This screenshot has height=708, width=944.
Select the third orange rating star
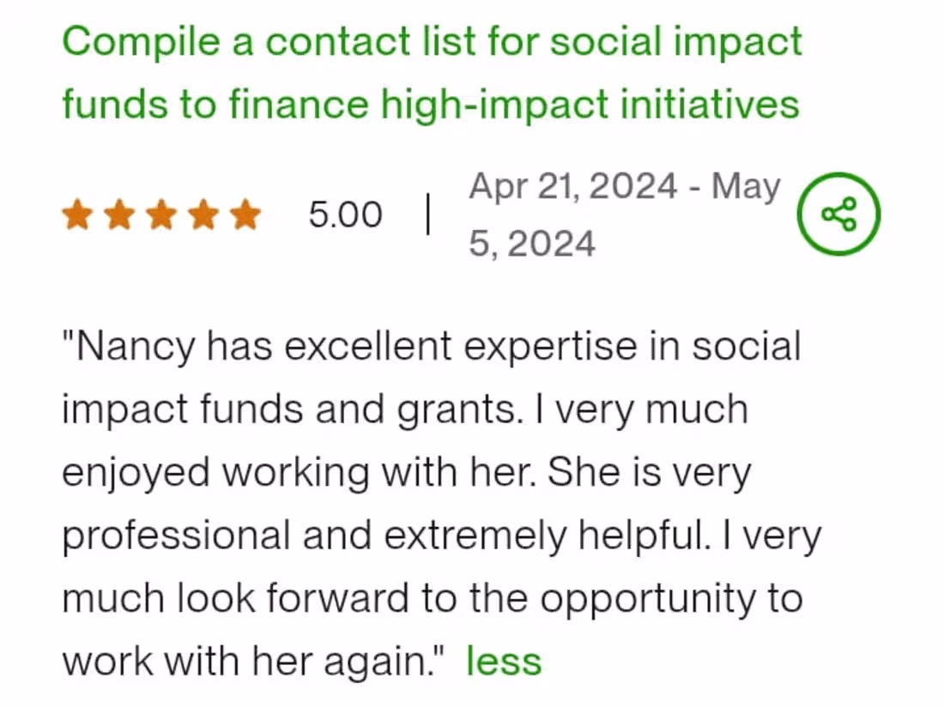[161, 215]
